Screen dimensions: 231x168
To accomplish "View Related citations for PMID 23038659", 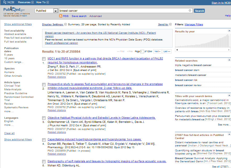I will click(57, 154).
